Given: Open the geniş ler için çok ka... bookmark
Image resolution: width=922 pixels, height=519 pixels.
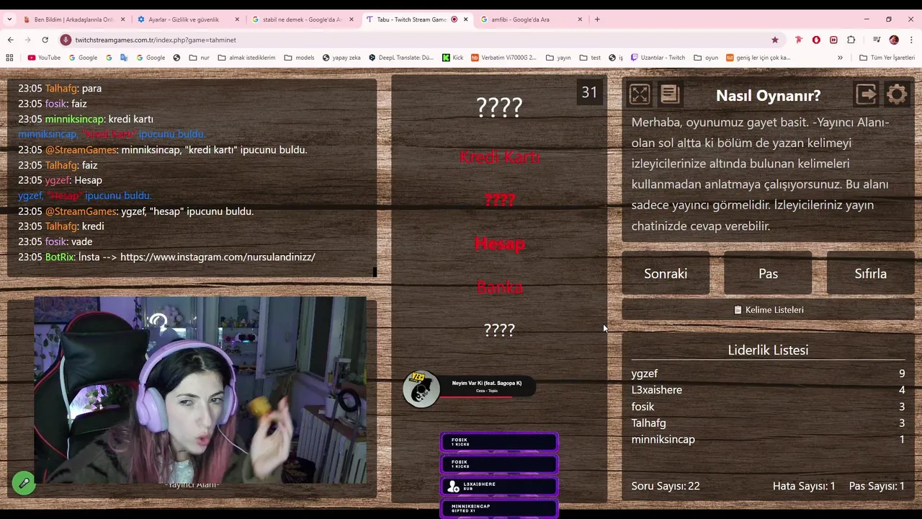Looking at the screenshot, I should click(758, 58).
